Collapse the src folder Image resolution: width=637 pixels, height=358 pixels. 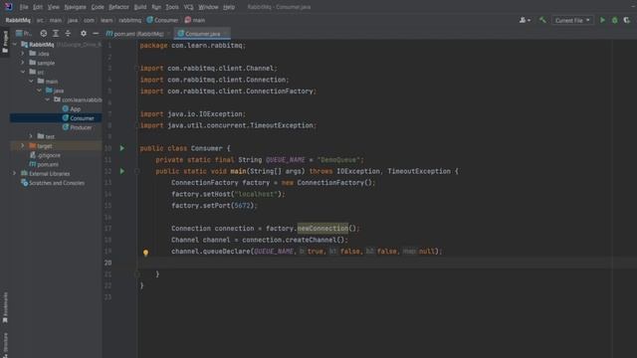pyautogui.click(x=23, y=72)
